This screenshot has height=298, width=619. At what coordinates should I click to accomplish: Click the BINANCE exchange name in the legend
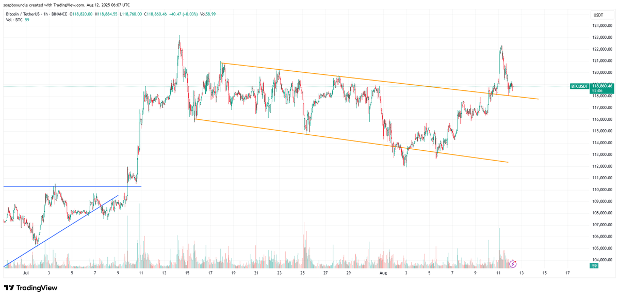coord(60,13)
